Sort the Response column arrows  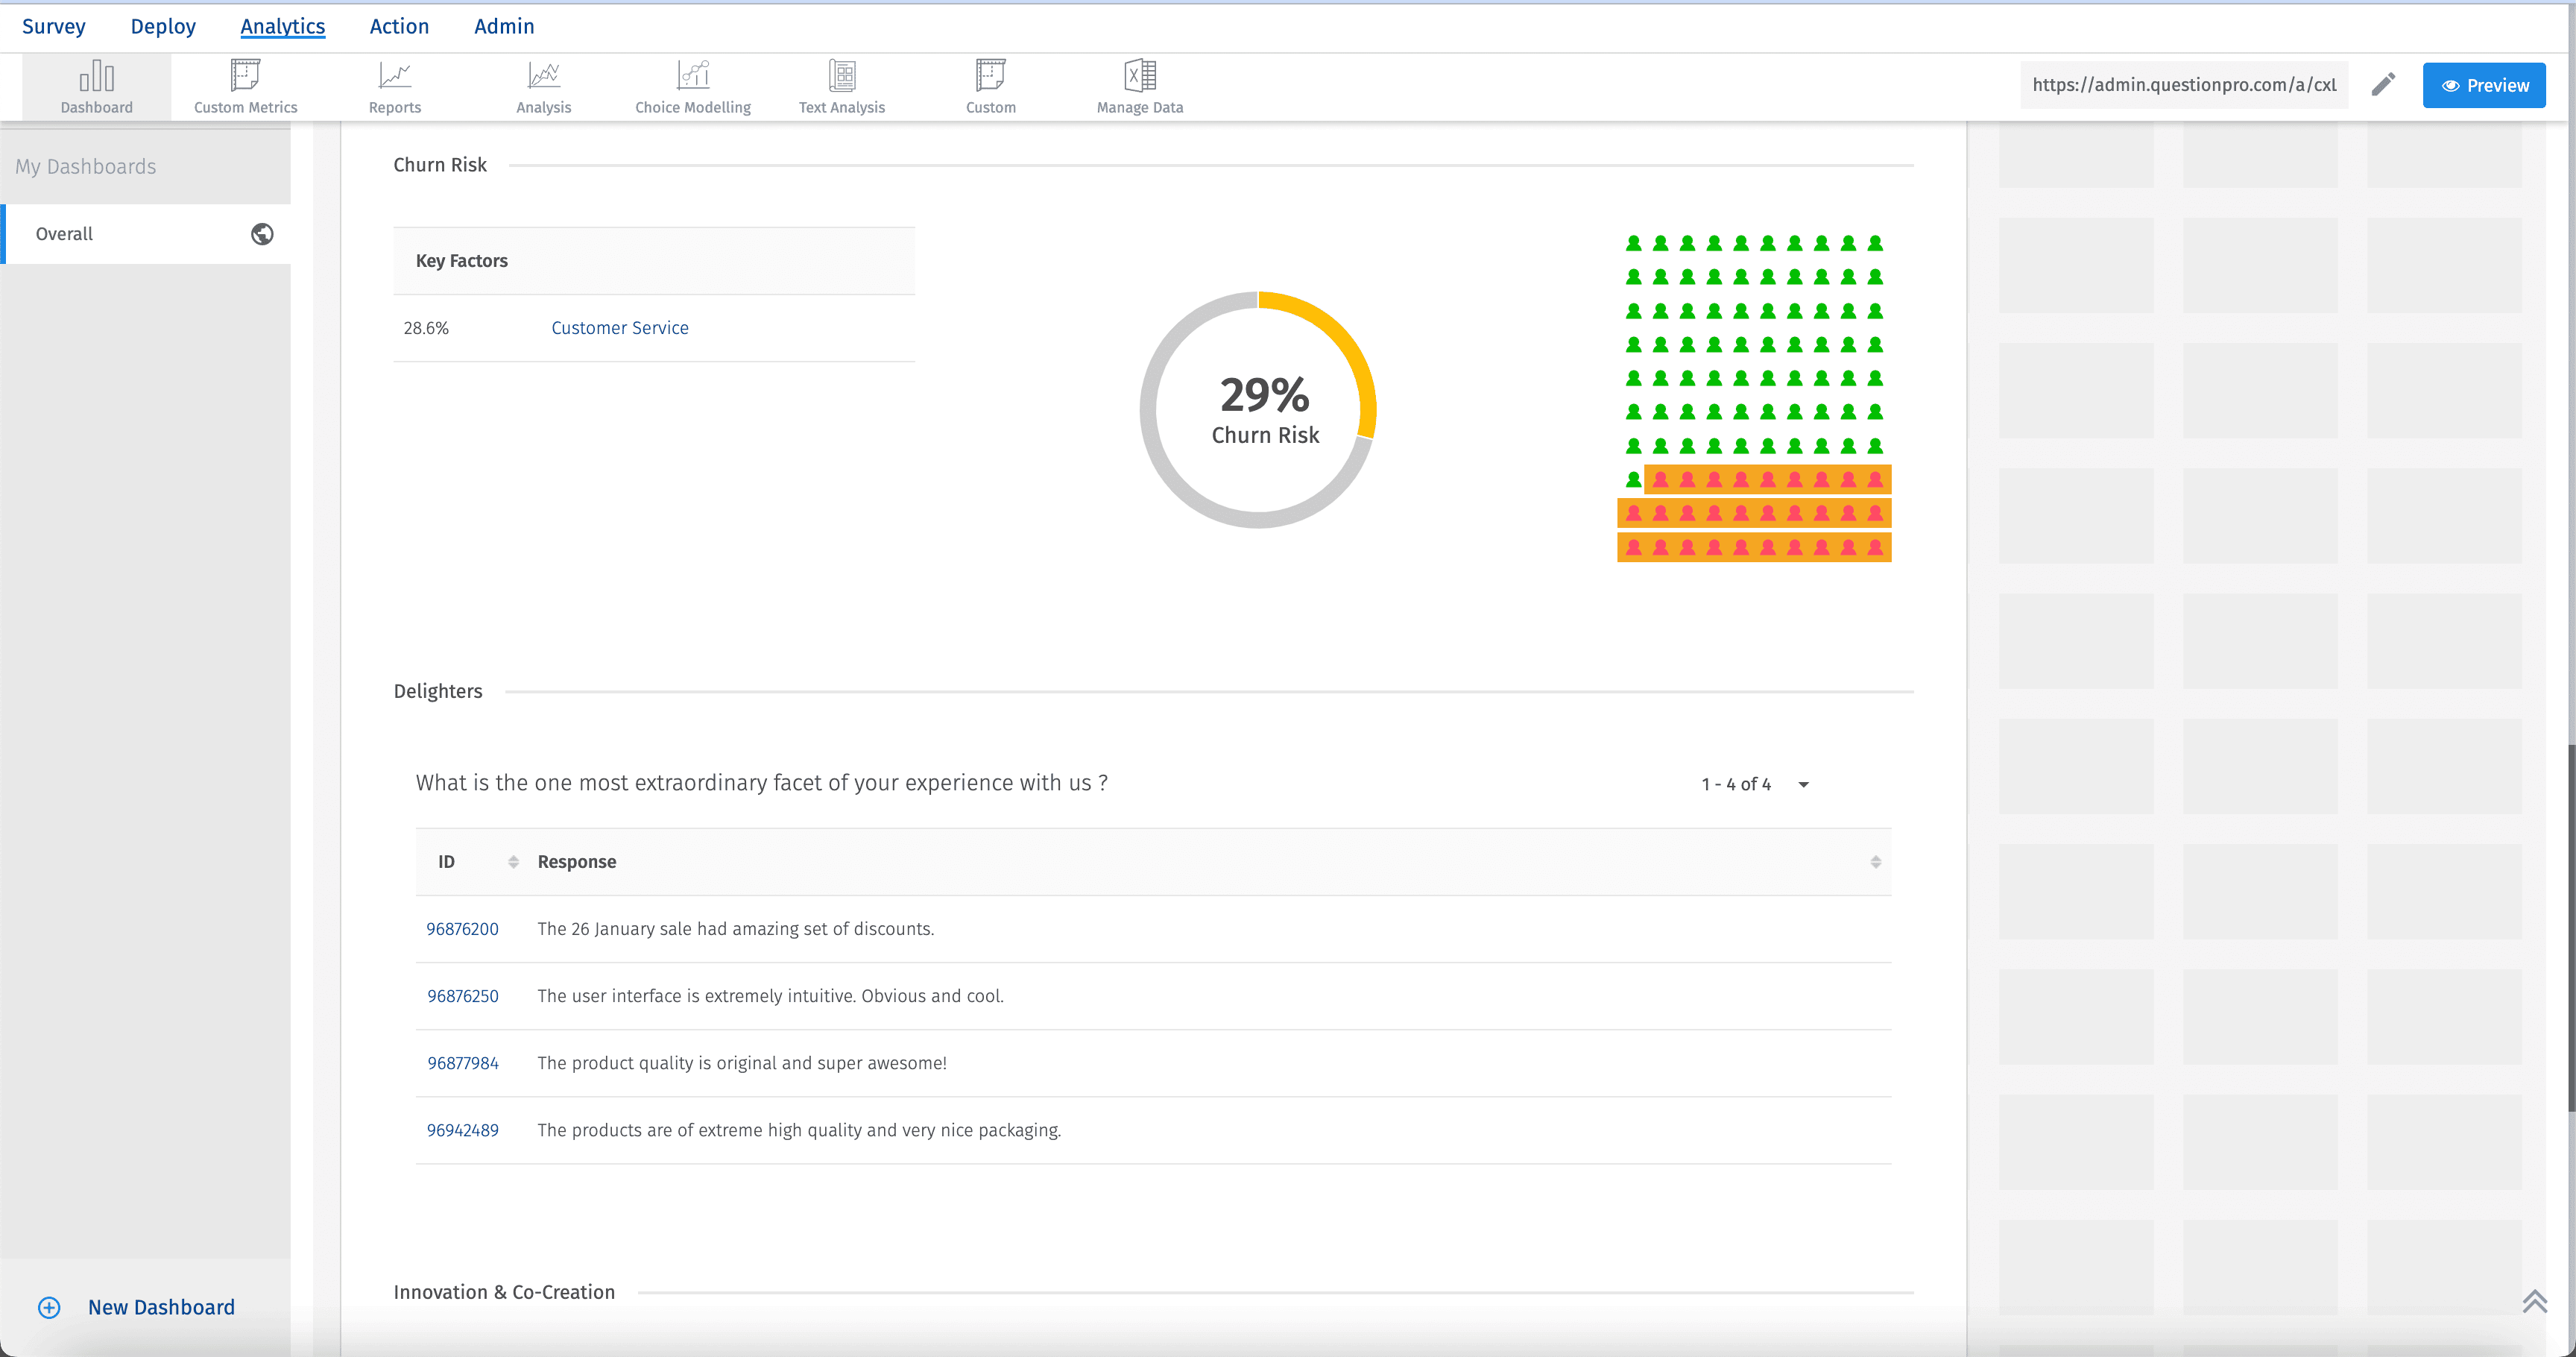pos(1875,862)
